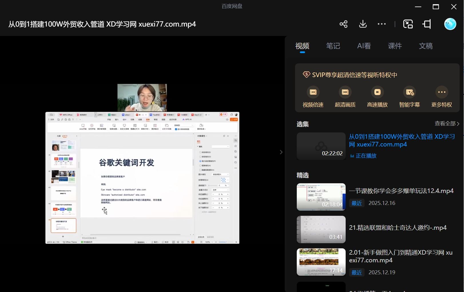Screen dimensions: 464x292
Task: Open the more options (...) menu at top
Action: pyautogui.click(x=381, y=24)
